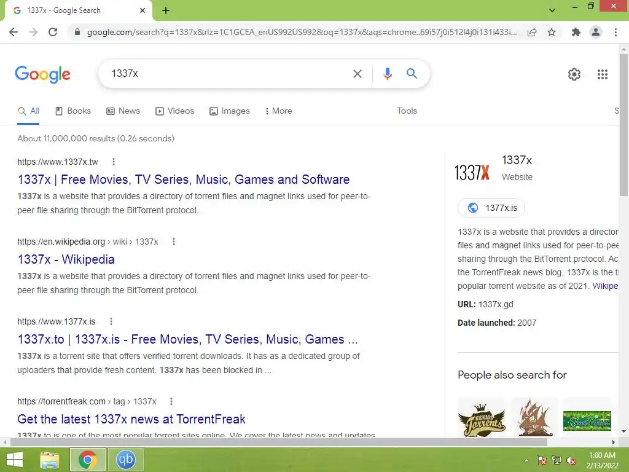Select the All results tab
The width and height of the screenshot is (629, 472).
click(x=28, y=111)
